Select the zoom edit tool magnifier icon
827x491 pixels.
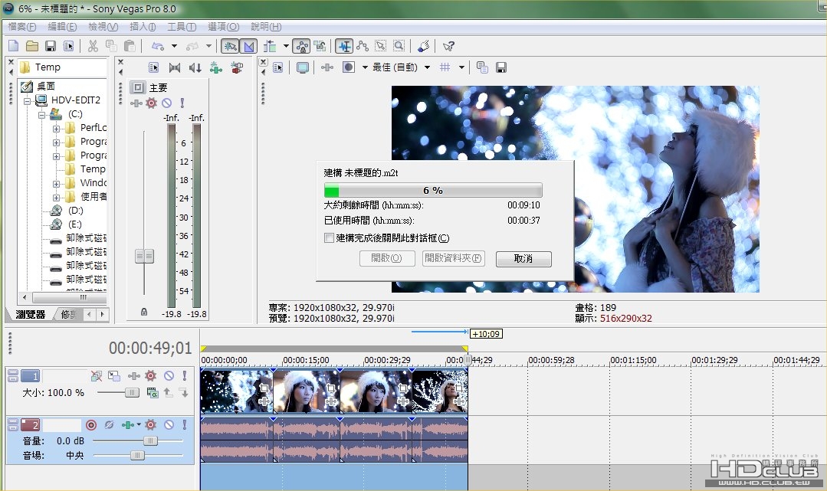399,47
